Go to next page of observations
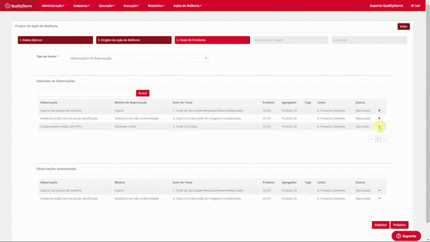Image resolution: width=430 pixels, height=242 pixels. pos(384,139)
